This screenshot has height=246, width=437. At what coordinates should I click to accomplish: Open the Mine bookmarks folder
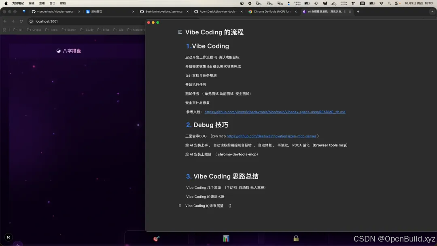(104, 30)
